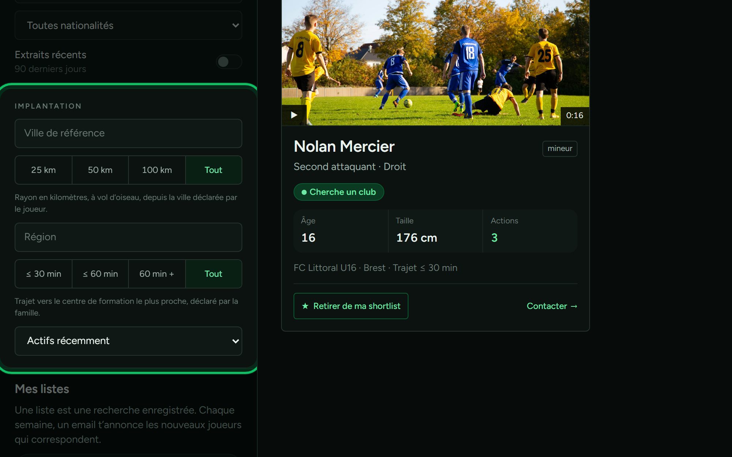Image resolution: width=732 pixels, height=457 pixels.
Task: Click the Région input field
Action: pyautogui.click(x=128, y=237)
